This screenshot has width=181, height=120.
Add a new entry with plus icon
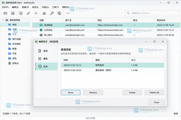pos(21,13)
